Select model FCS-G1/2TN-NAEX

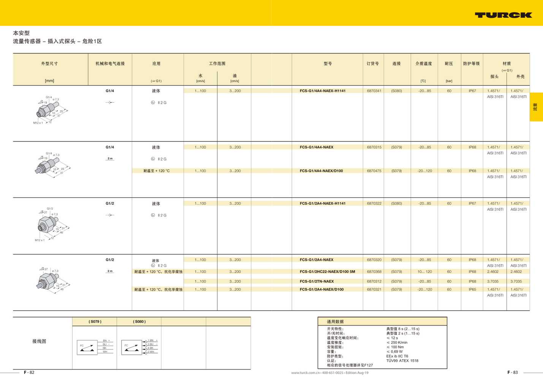pos(317,281)
